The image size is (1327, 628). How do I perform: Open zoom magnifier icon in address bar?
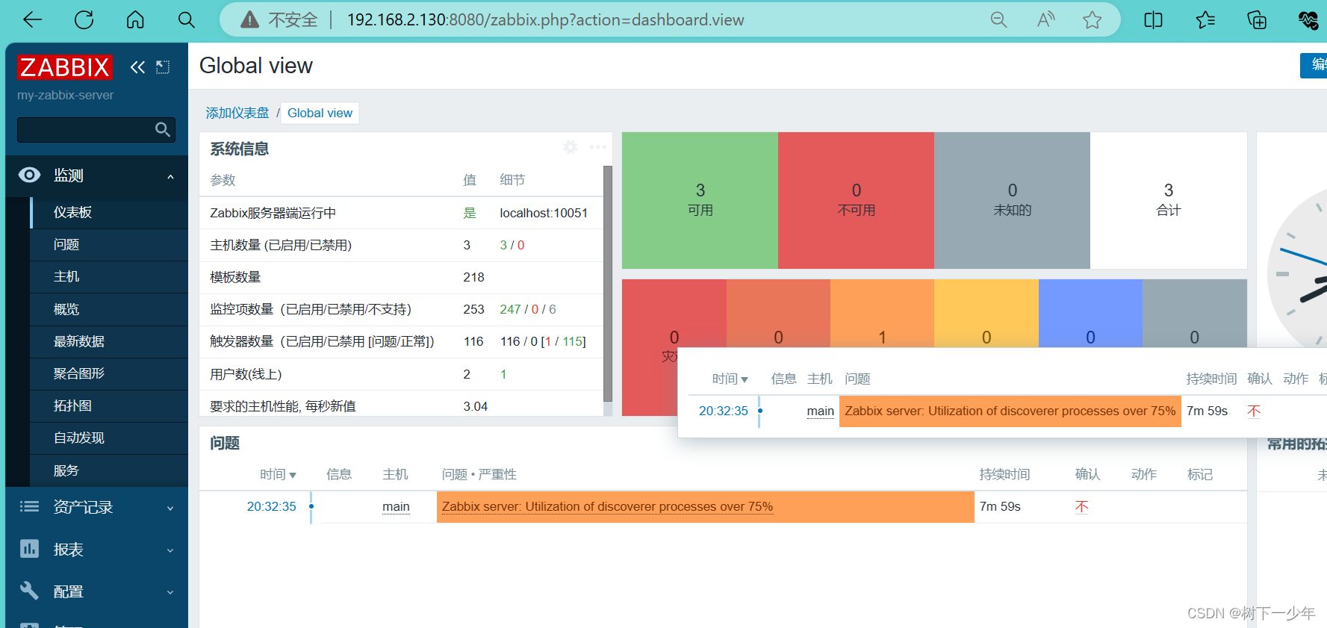998,20
